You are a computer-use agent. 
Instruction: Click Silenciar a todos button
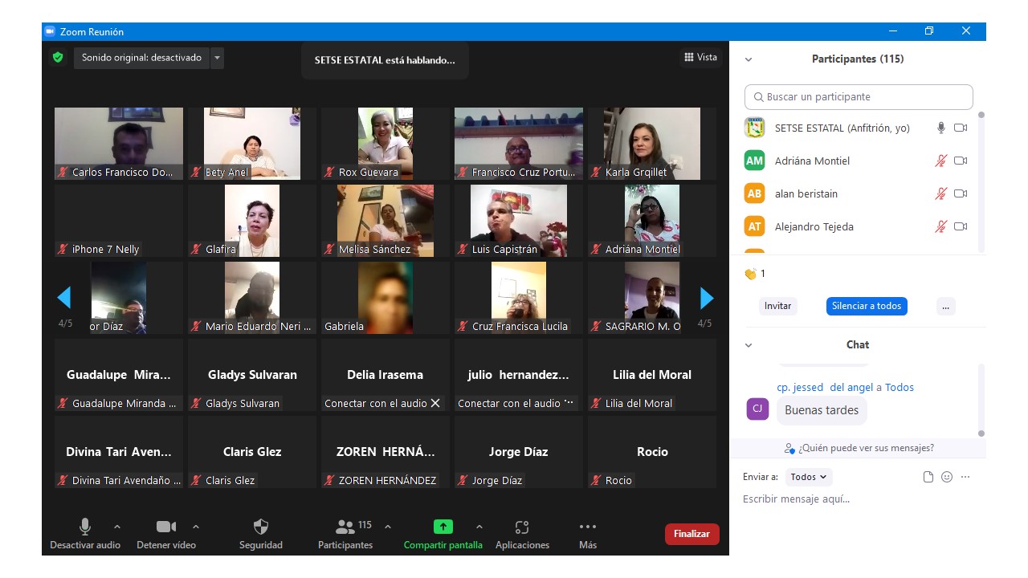click(867, 306)
